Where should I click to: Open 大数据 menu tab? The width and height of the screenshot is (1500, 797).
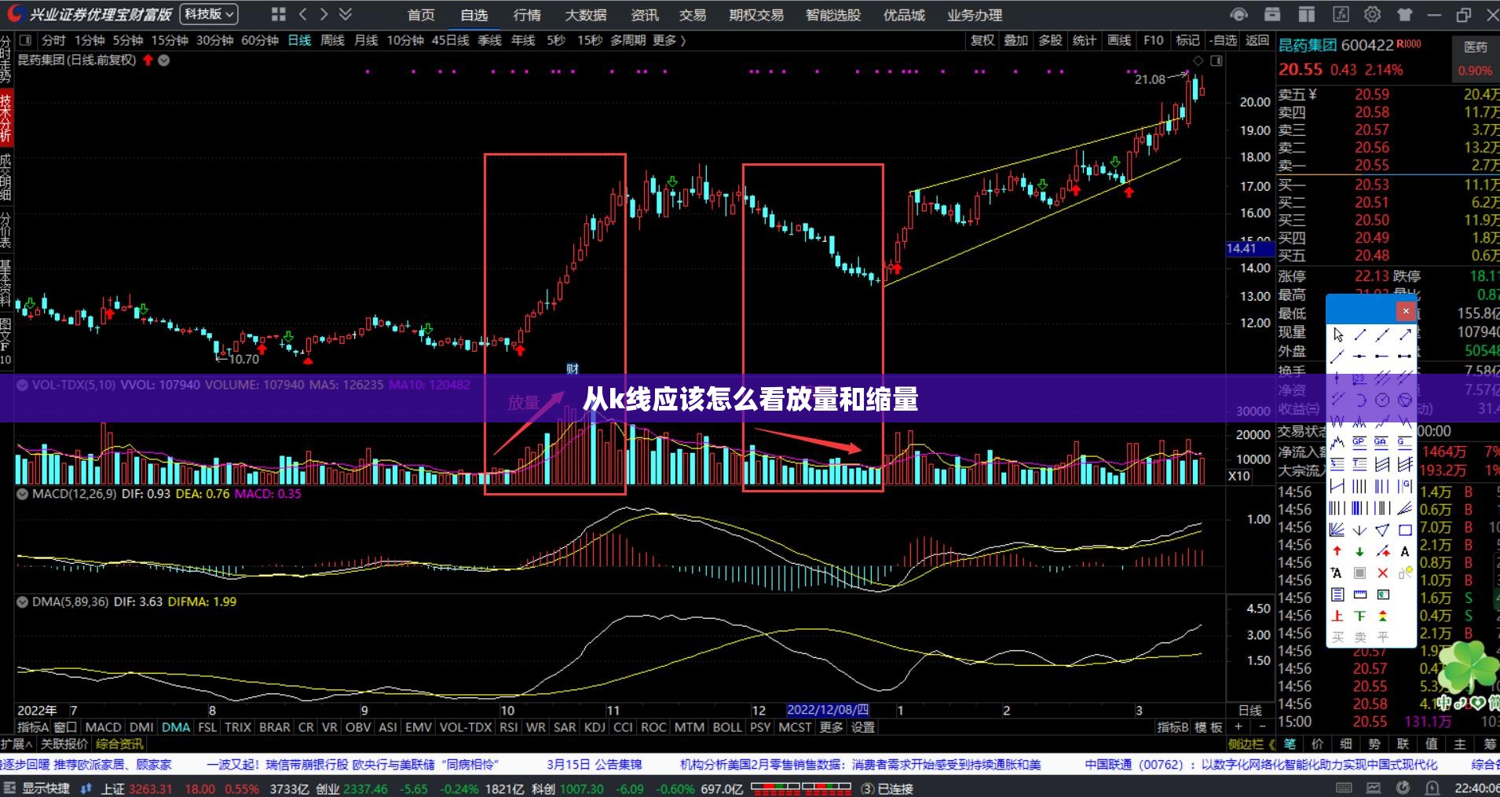click(x=586, y=15)
